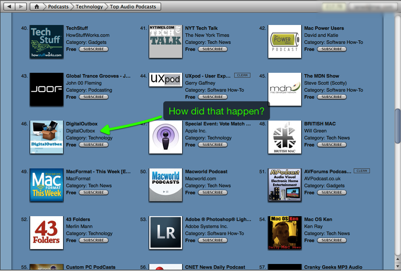This screenshot has height=271, width=401.
Task: Go to the iTunes Store home icon
Action: click(37, 7)
